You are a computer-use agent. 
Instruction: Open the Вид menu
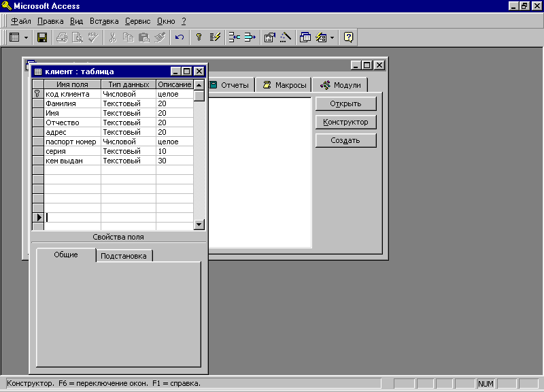coord(76,21)
